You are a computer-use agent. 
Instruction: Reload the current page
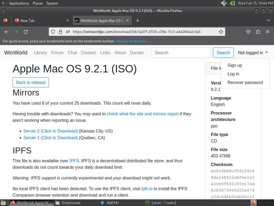[x=26, y=32]
